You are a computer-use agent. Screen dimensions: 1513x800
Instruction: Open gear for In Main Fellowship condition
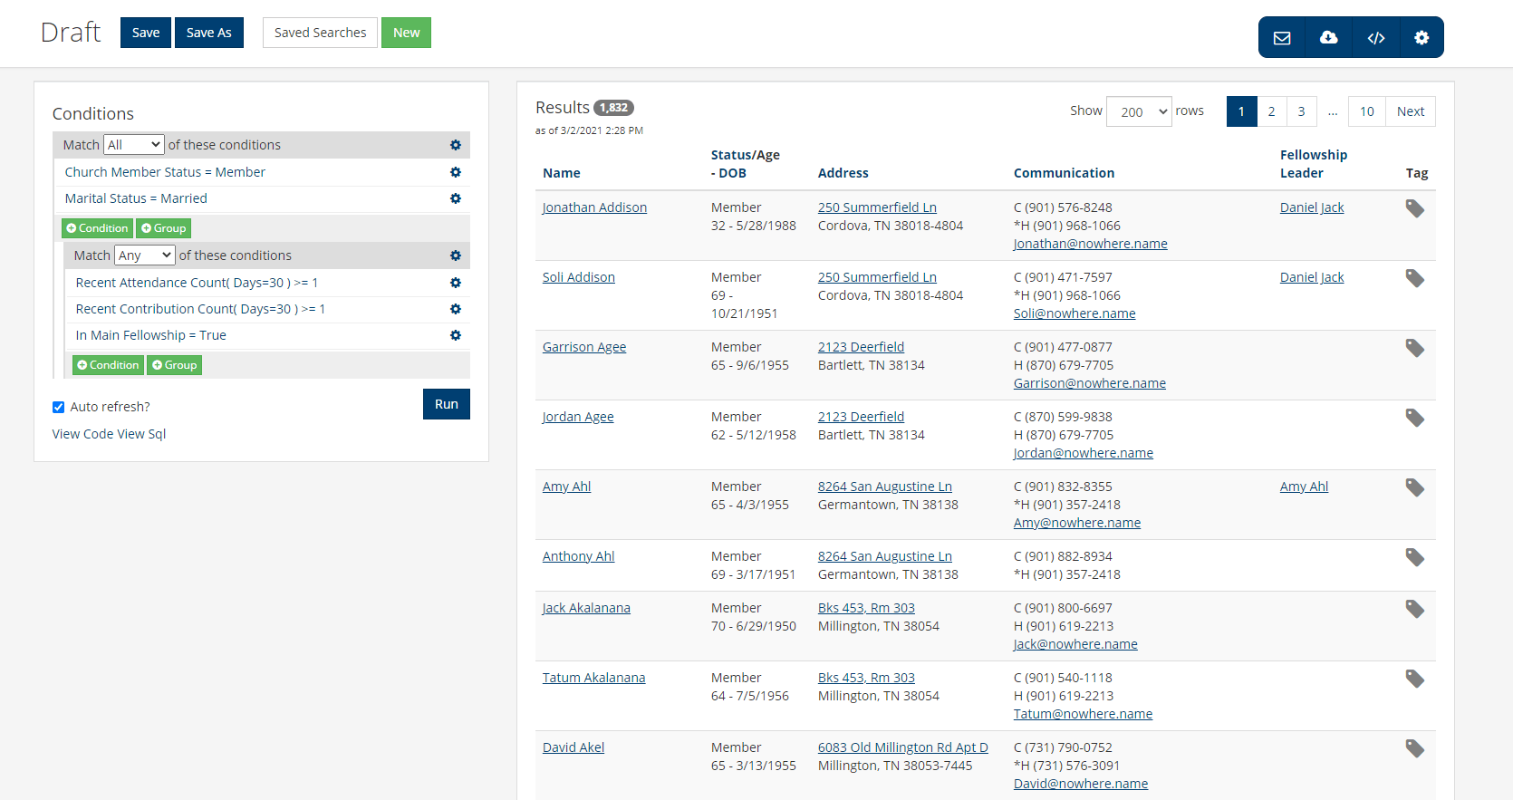coord(456,335)
